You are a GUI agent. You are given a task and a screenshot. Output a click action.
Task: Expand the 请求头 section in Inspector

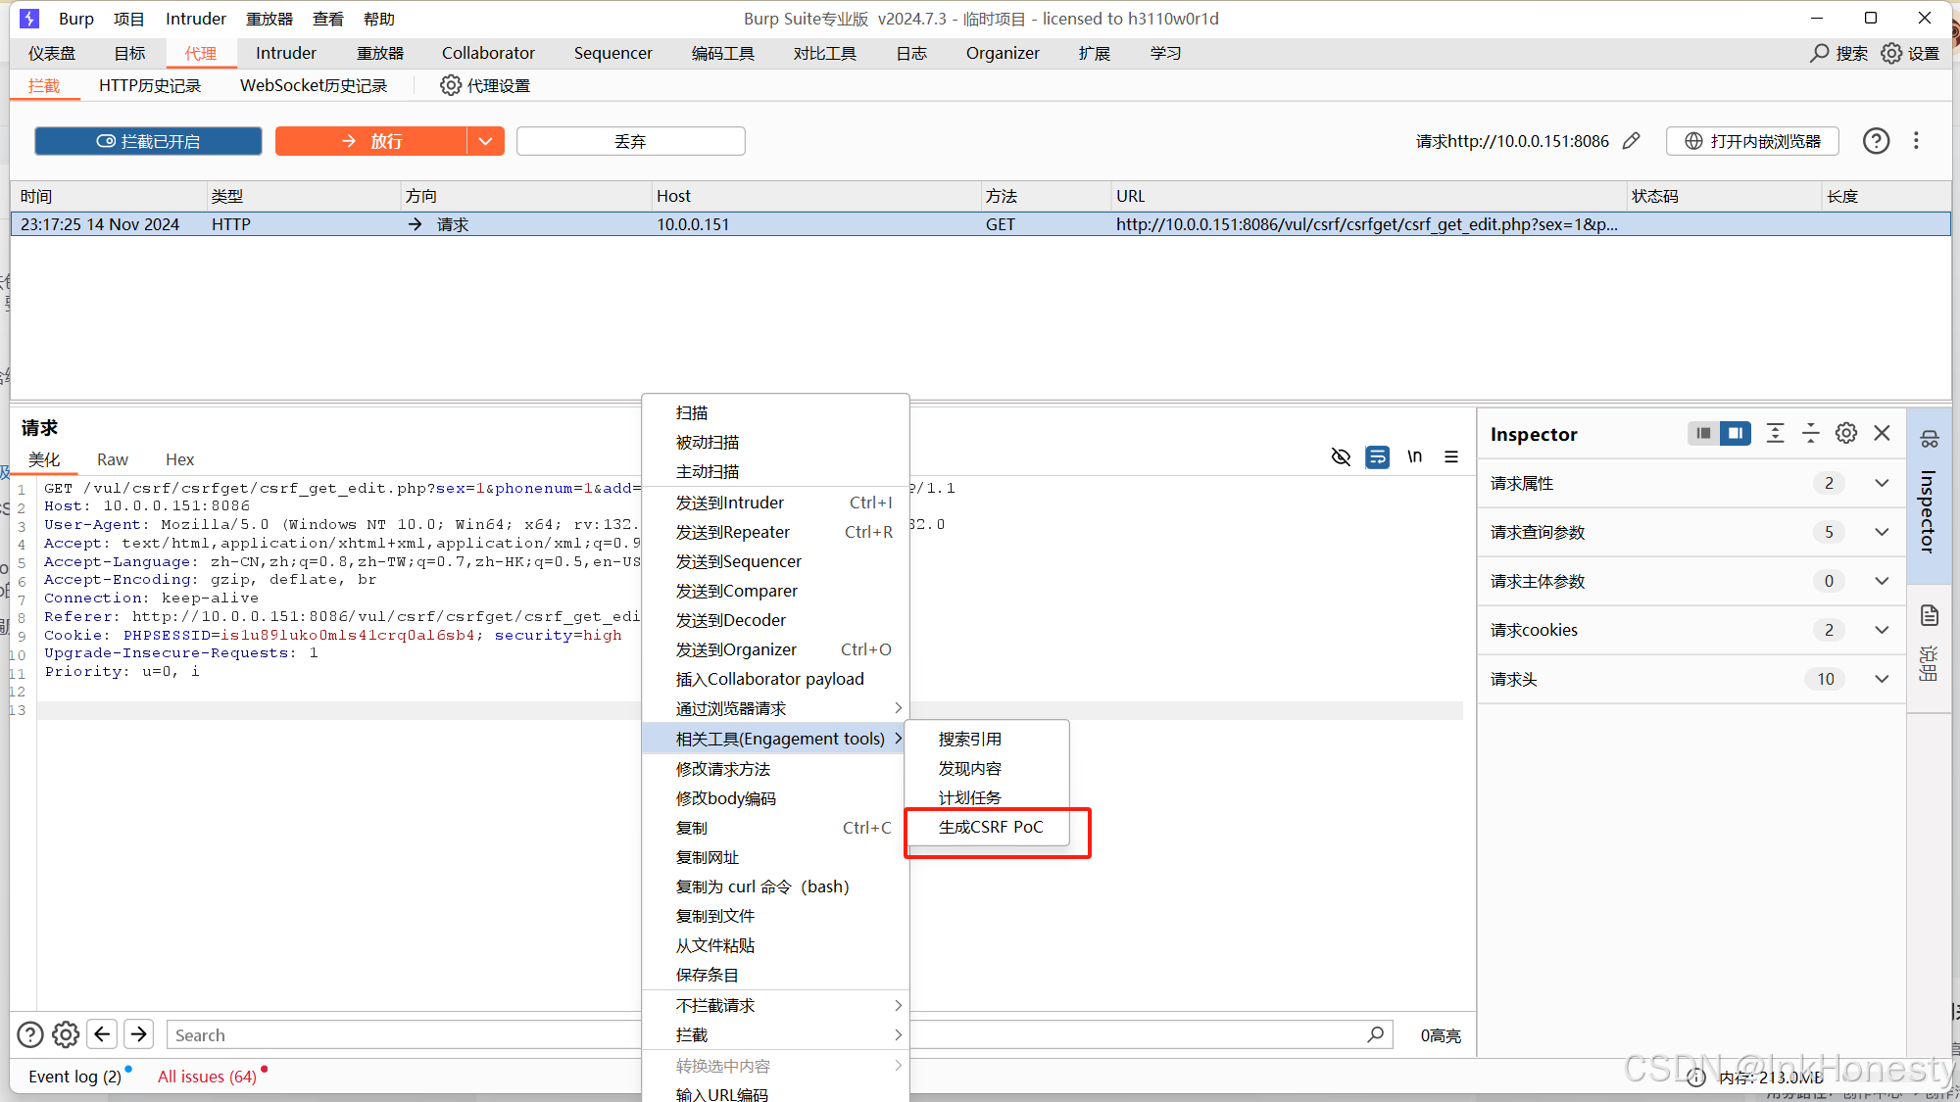tap(1882, 678)
